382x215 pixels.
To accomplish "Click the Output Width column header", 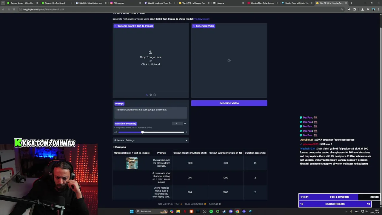I will (226, 153).
